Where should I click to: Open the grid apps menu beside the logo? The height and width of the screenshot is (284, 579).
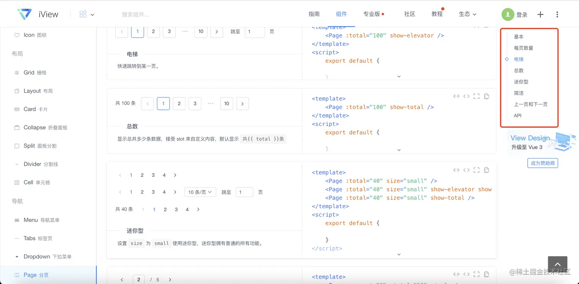(x=87, y=15)
